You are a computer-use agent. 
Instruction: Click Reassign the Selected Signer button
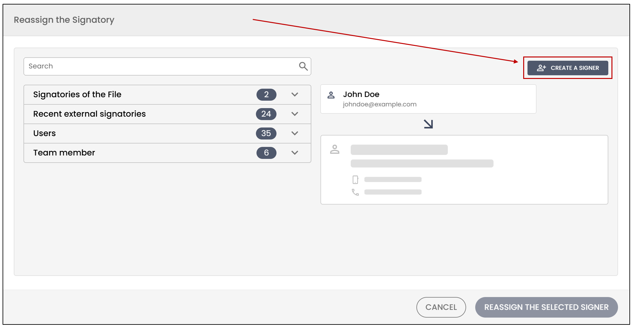coord(546,307)
